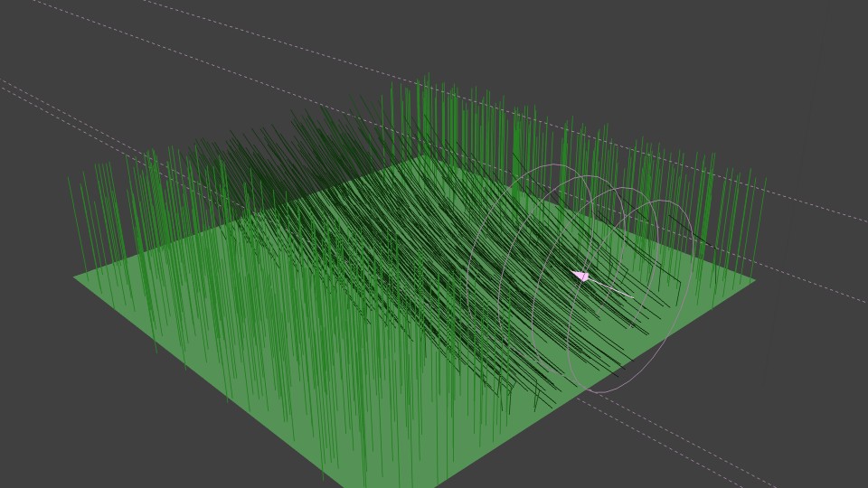The image size is (868, 488).
Task: Click the second wind ring from the left
Action: [x=500, y=298]
